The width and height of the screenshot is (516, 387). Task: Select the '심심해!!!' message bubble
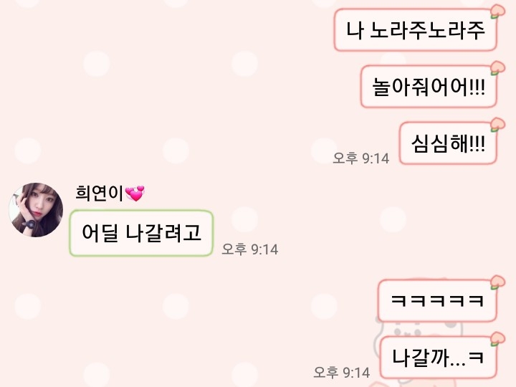(448, 143)
